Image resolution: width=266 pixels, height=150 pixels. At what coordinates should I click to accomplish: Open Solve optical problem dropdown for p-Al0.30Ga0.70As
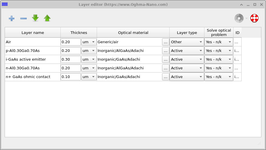click(219, 50)
